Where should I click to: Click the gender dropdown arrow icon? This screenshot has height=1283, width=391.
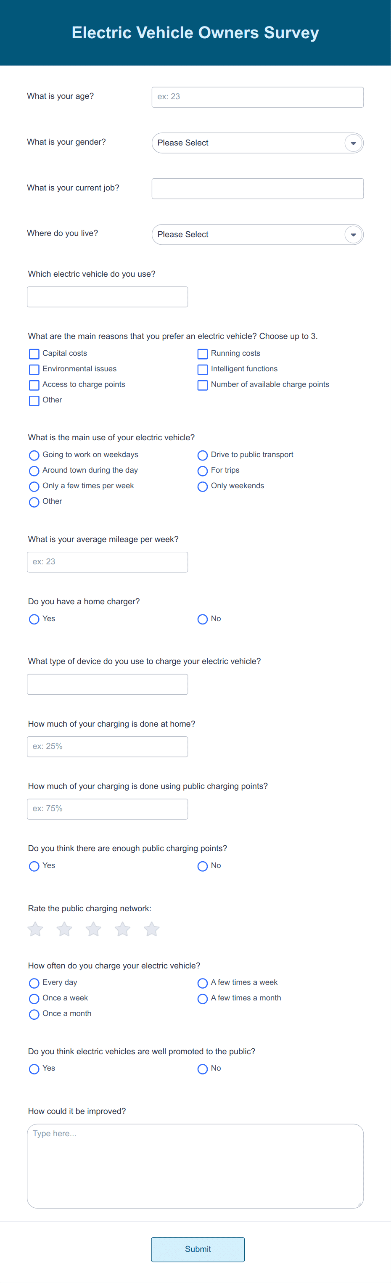pyautogui.click(x=353, y=143)
